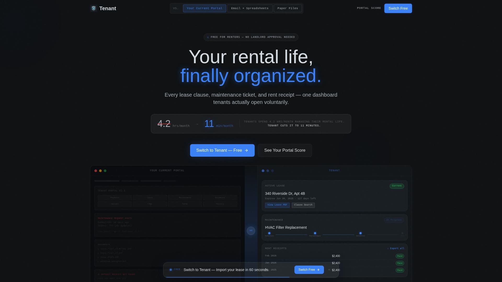Click the Tenant shield logo icon

click(x=94, y=8)
